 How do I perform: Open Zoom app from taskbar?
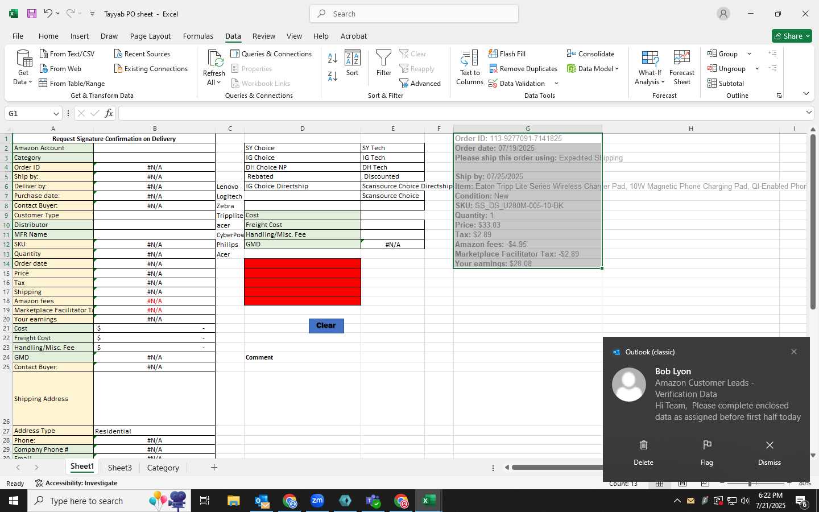pos(317,501)
